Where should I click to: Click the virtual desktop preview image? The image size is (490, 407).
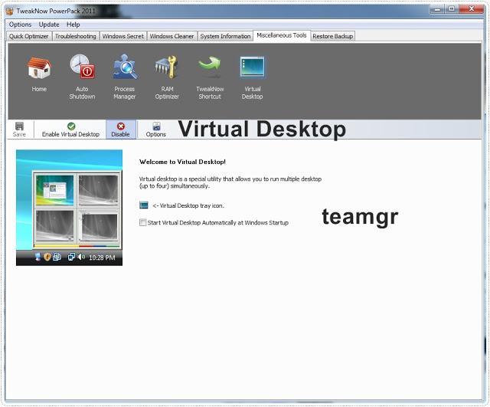69,208
